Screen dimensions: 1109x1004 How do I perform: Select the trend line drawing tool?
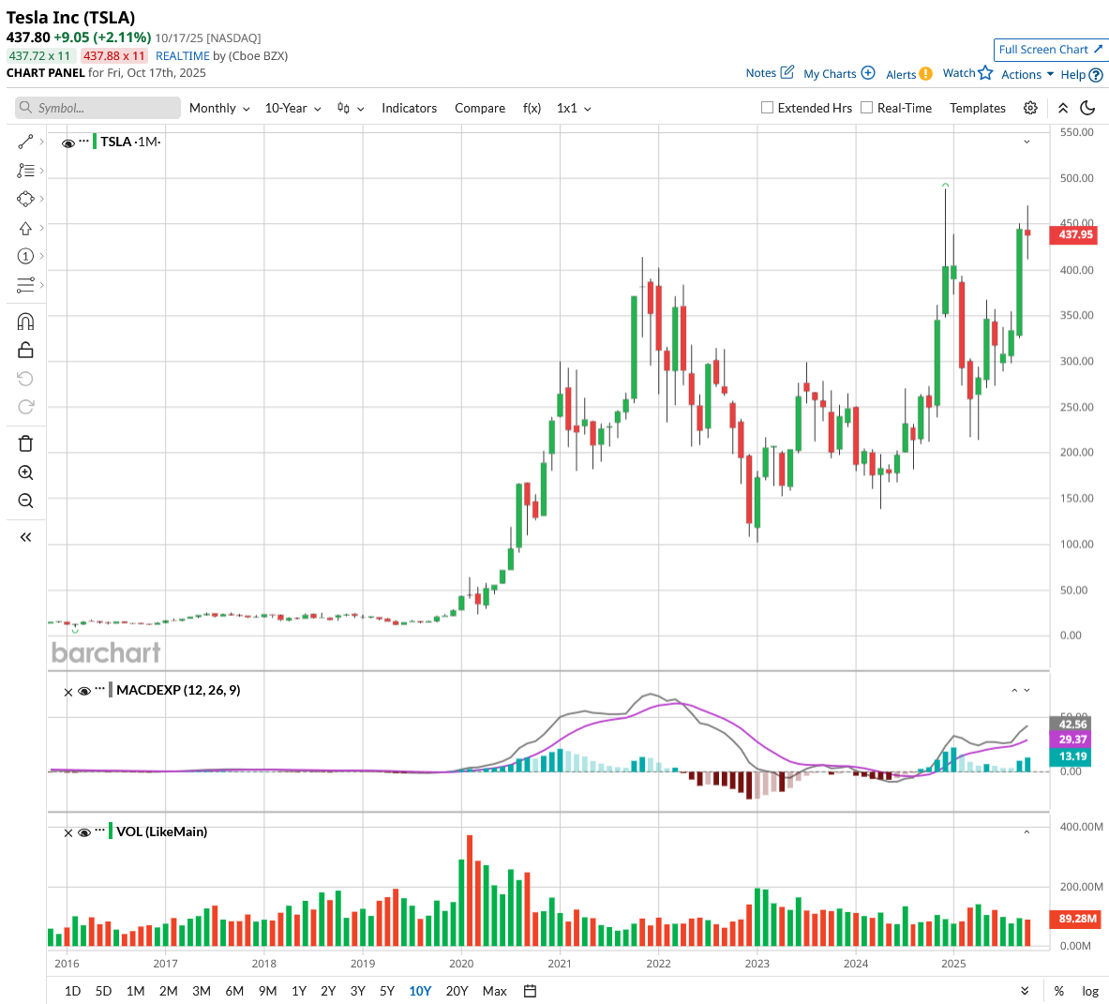pos(25,142)
